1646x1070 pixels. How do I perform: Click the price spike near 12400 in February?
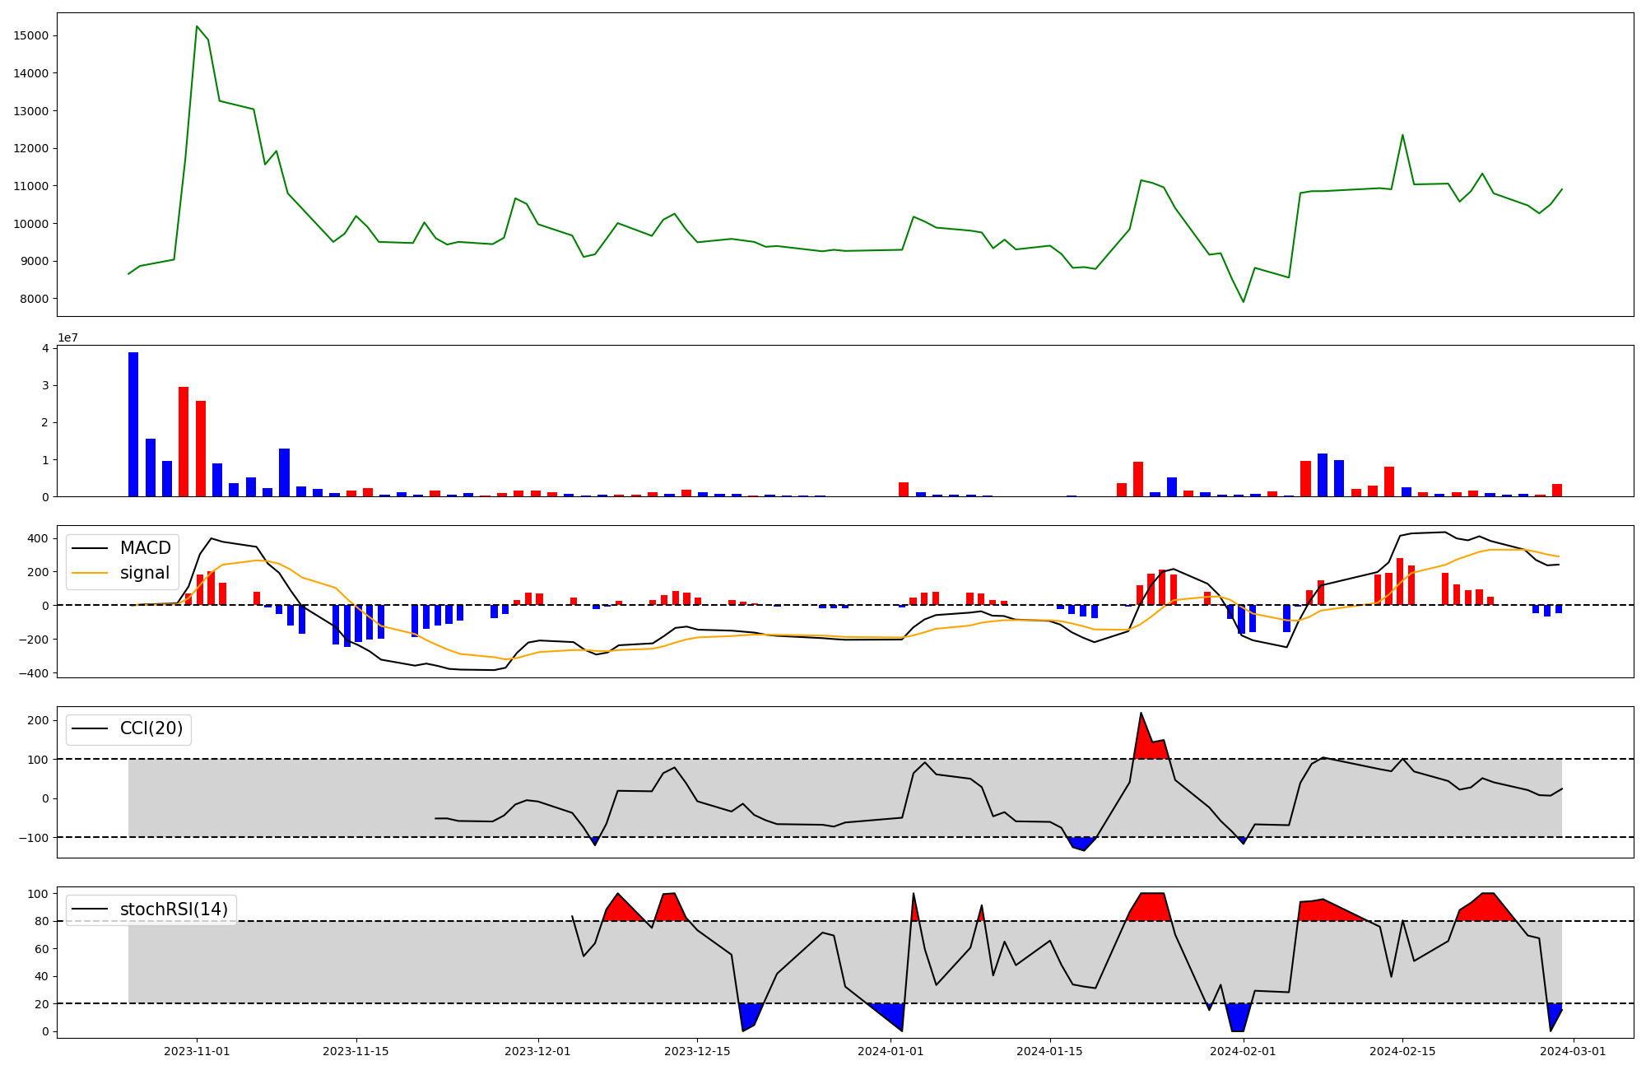(1402, 135)
